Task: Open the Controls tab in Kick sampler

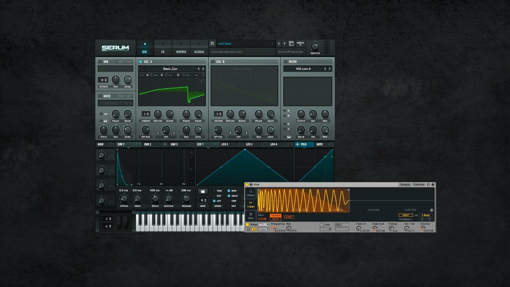Action: click(418, 184)
